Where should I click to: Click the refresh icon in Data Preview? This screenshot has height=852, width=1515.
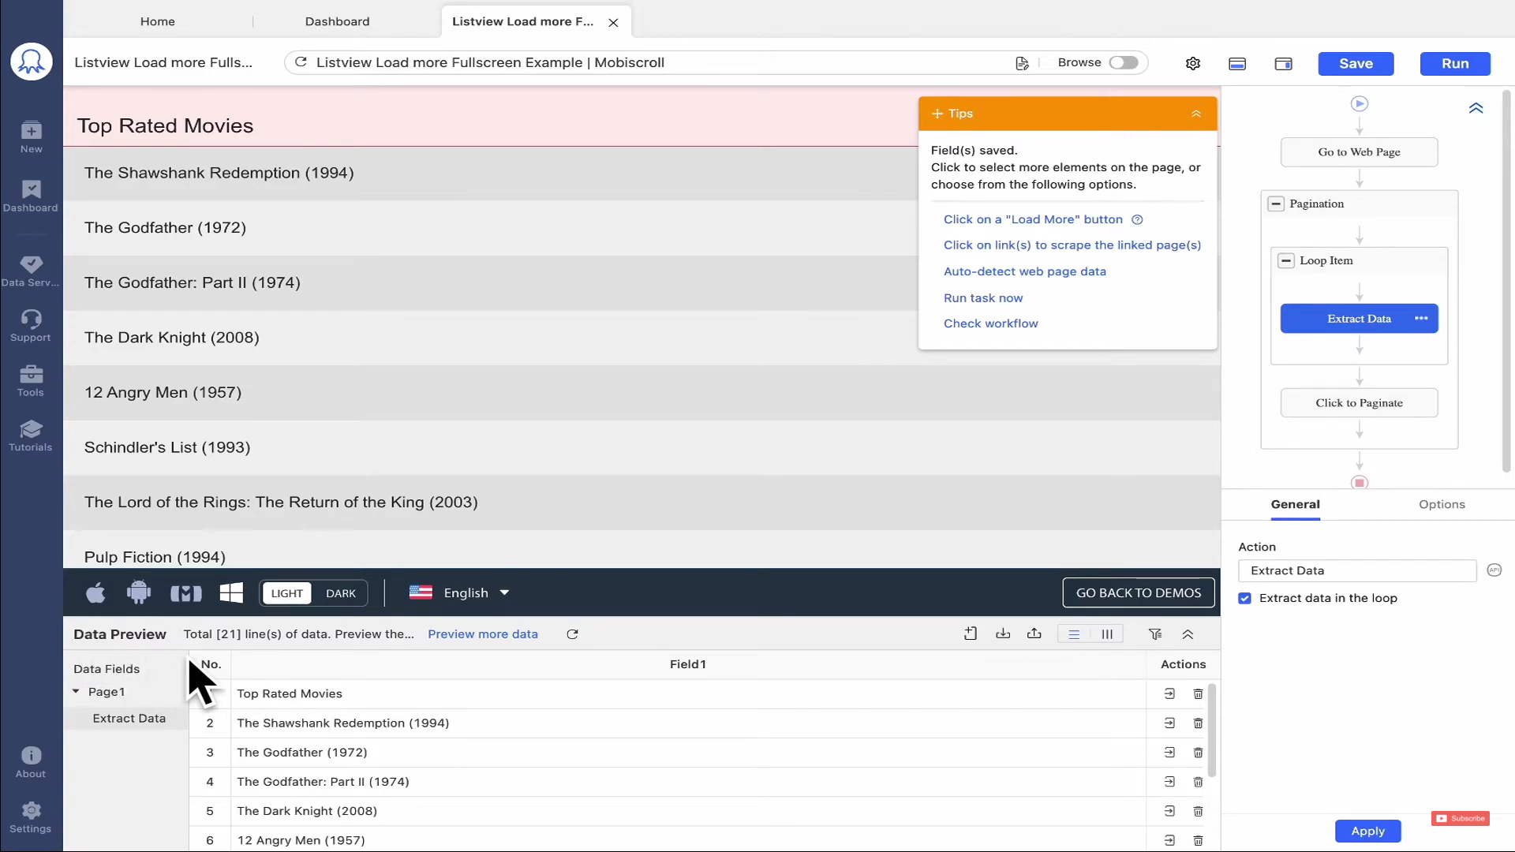tap(572, 634)
